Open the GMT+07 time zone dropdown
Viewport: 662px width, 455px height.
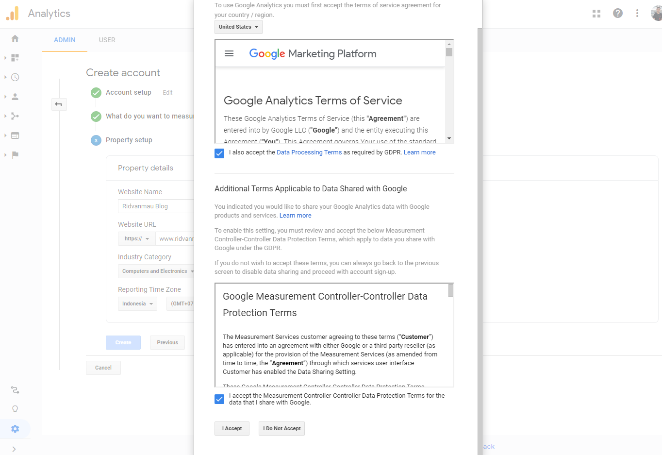click(181, 303)
